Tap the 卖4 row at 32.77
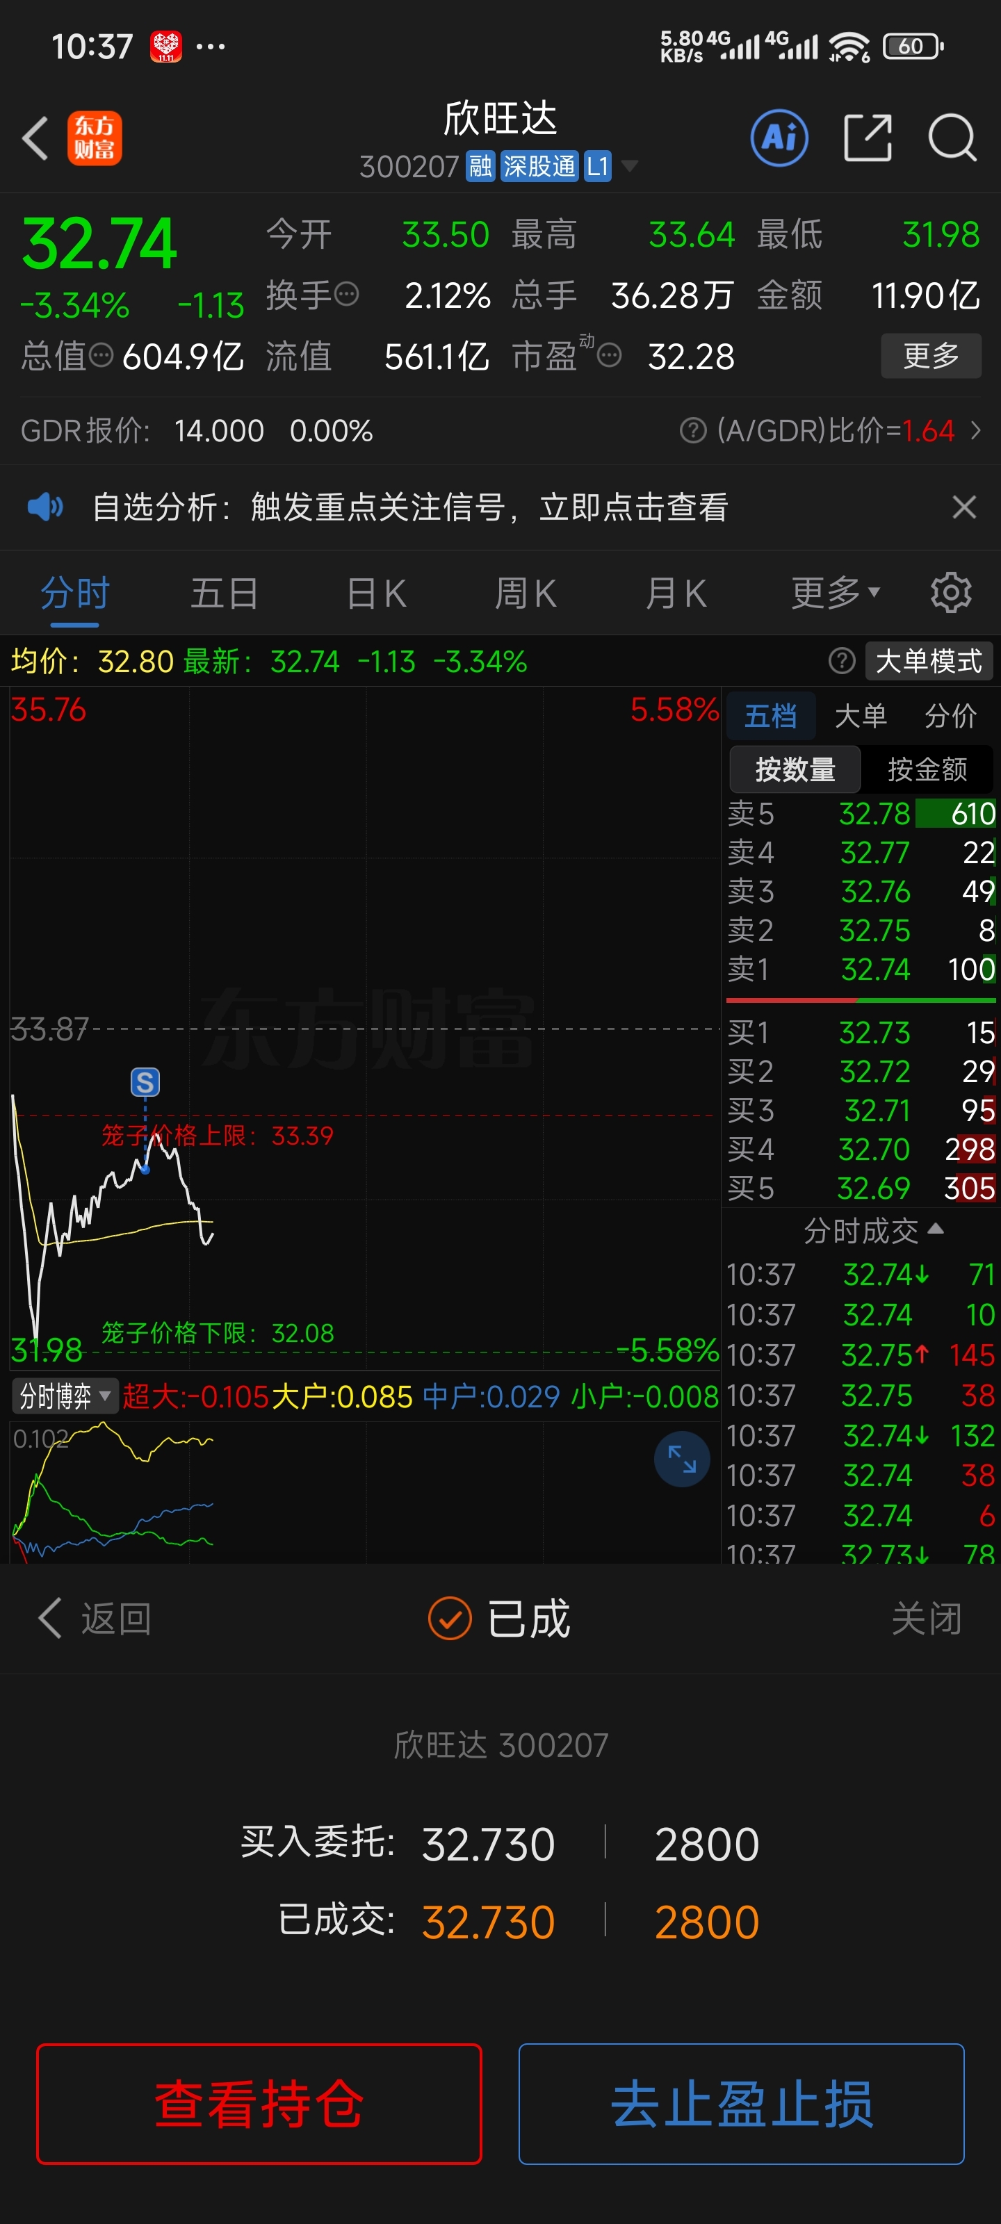The image size is (1001, 2224). pyautogui.click(x=861, y=853)
